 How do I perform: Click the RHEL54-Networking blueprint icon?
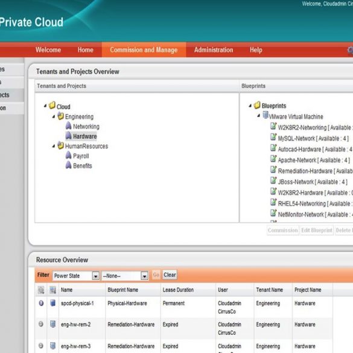click(x=273, y=202)
